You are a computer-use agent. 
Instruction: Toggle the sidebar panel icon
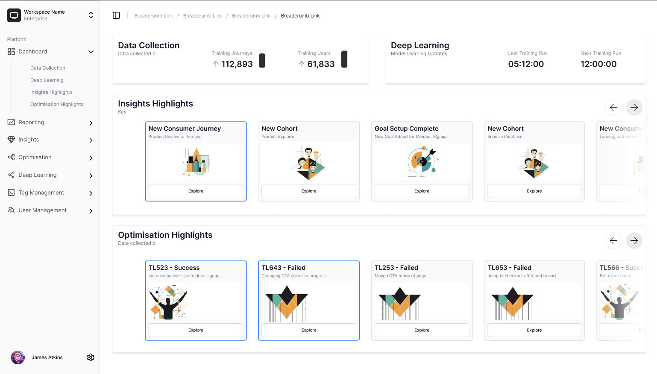coord(116,15)
